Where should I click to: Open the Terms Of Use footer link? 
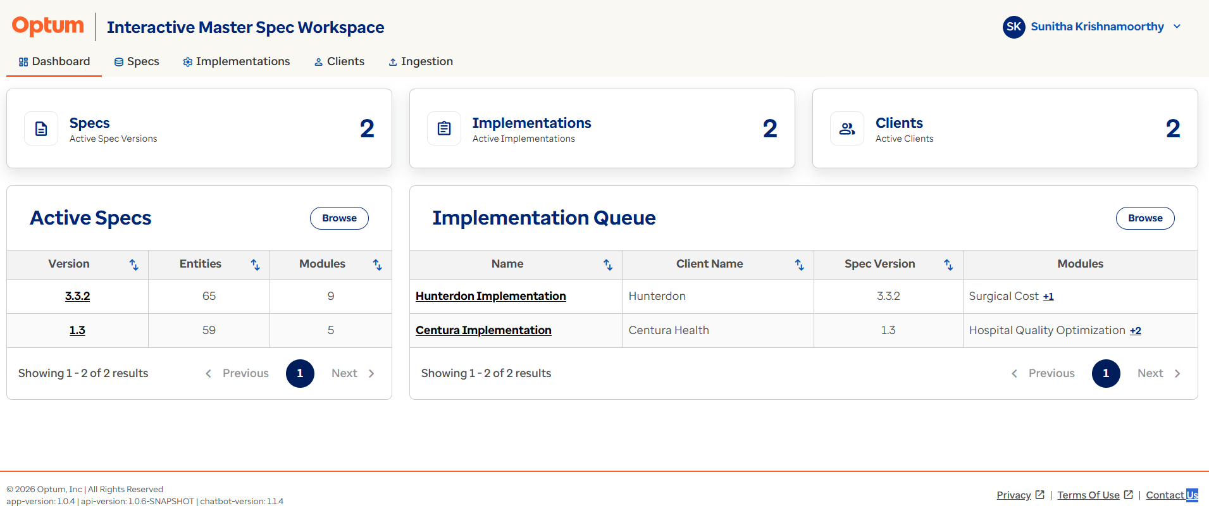coord(1088,495)
